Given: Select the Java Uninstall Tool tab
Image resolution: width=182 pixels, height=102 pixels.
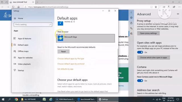Looking at the screenshot, I should click(x=22, y=2).
